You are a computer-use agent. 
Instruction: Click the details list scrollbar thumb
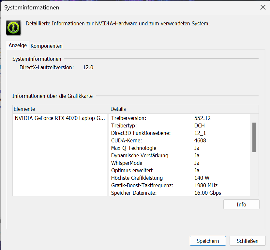click(x=254, y=137)
